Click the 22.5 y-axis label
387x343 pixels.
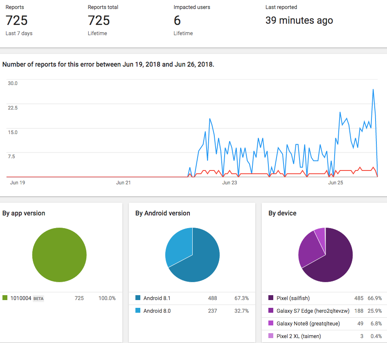(x=13, y=108)
